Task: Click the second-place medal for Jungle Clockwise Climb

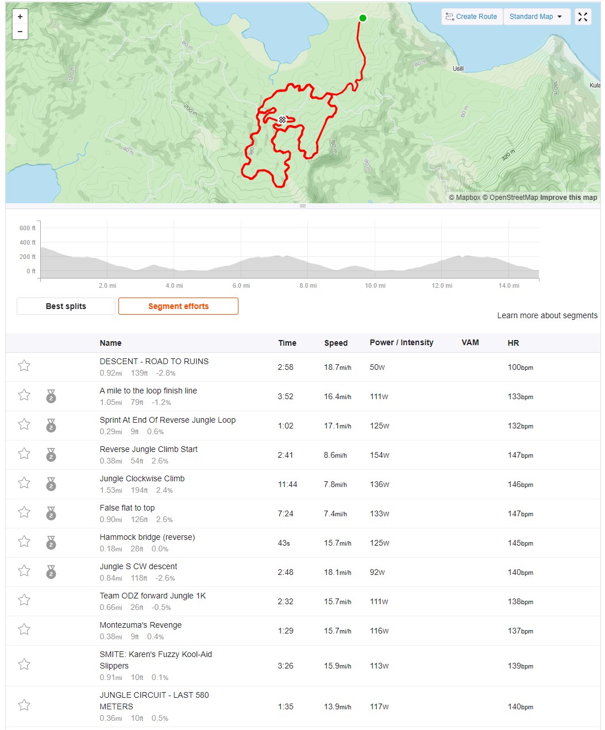Action: click(x=51, y=484)
